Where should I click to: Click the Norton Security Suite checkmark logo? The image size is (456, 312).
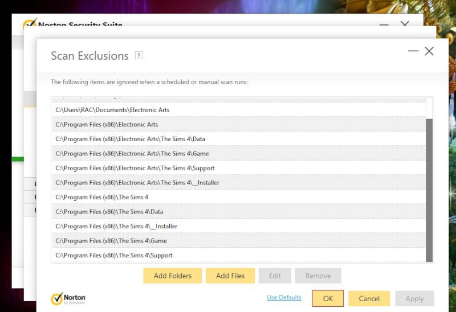coord(30,23)
